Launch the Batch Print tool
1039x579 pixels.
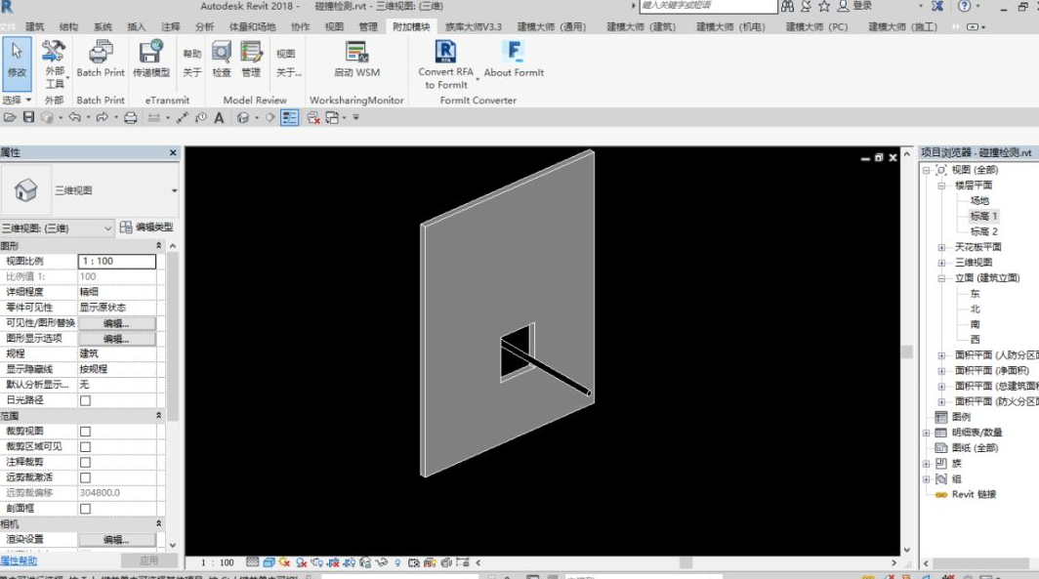[101, 59]
